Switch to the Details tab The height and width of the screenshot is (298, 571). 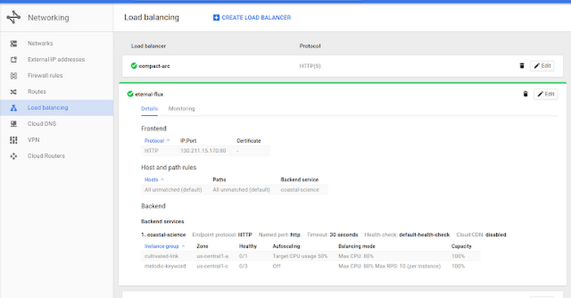coord(149,109)
